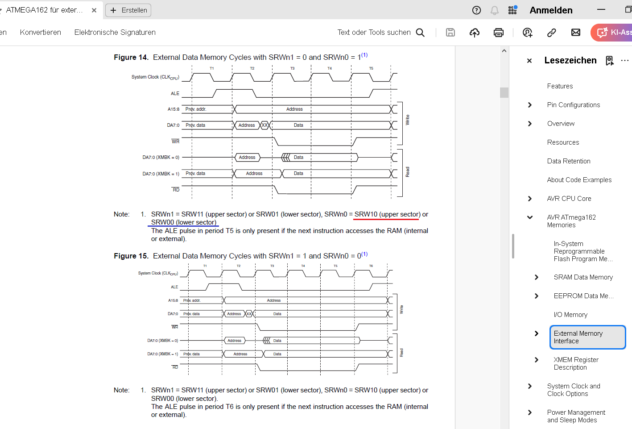Open Power Management and Sleep Modes bookmark
The image size is (632, 429).
tap(576, 416)
